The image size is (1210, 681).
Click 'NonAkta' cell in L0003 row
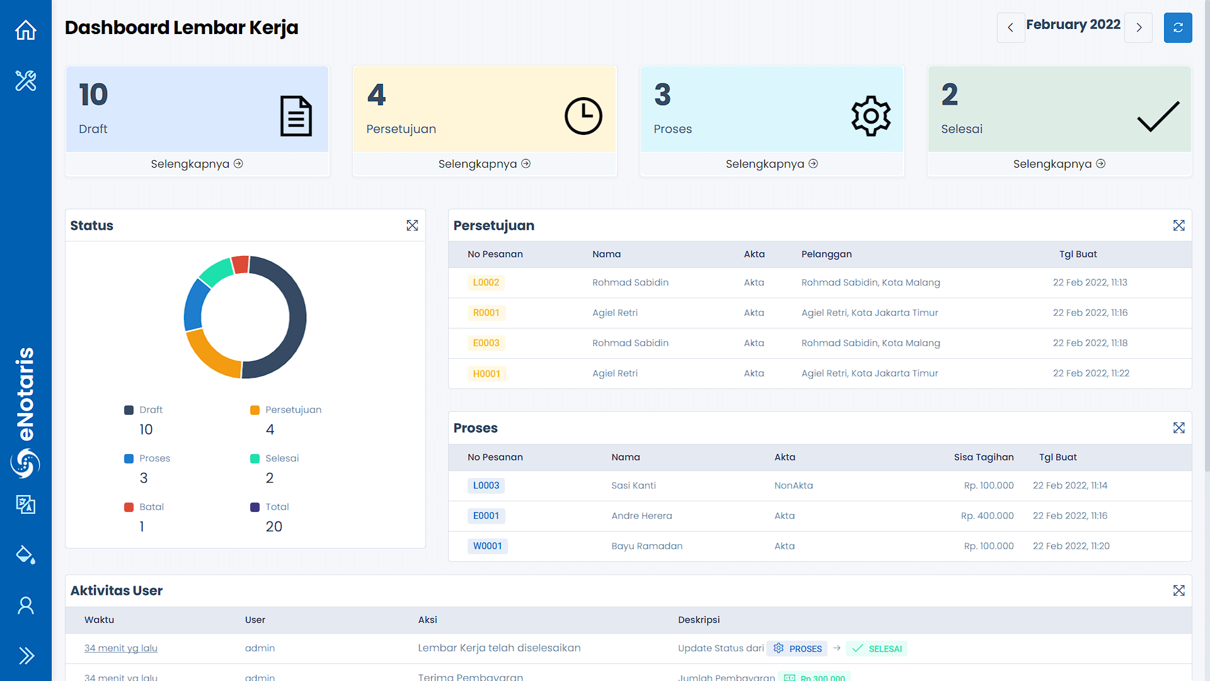[793, 486]
